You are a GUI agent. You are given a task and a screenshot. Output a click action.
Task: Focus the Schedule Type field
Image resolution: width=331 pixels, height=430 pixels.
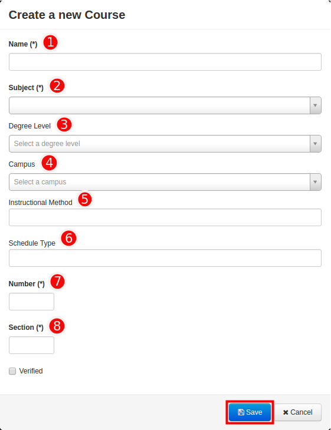[x=165, y=258]
